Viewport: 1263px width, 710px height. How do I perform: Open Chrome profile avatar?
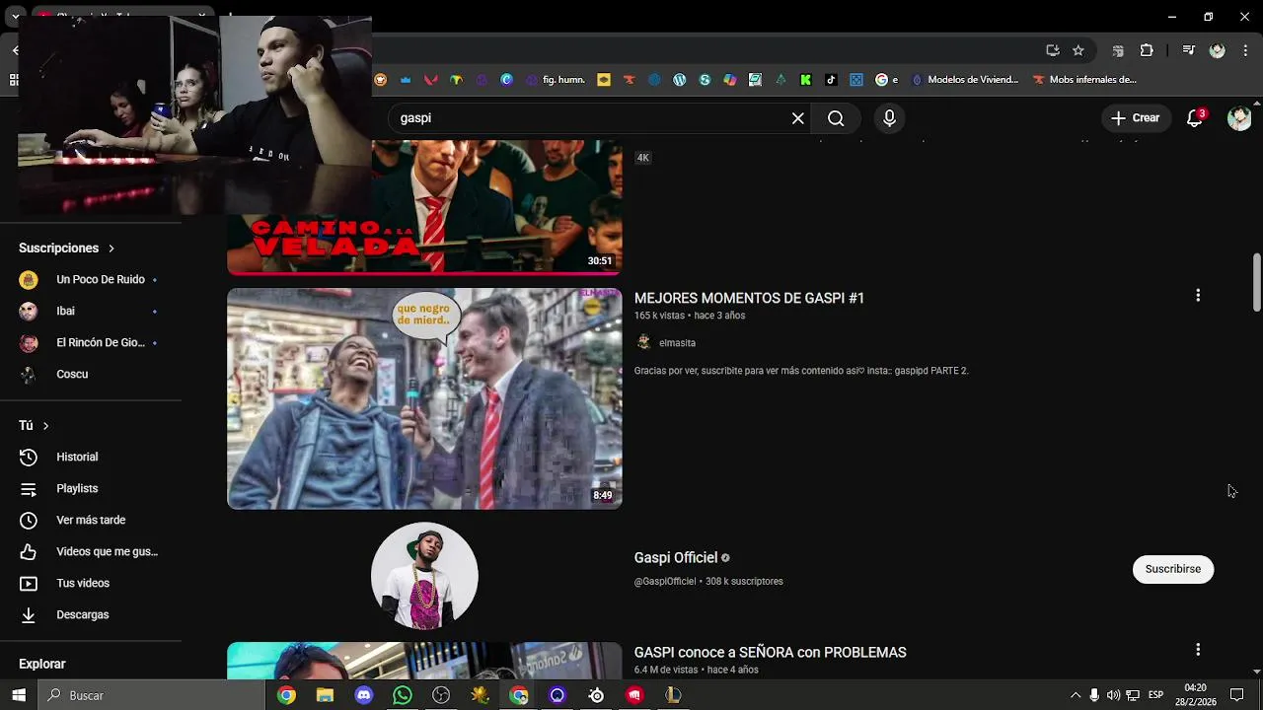coord(1218,50)
